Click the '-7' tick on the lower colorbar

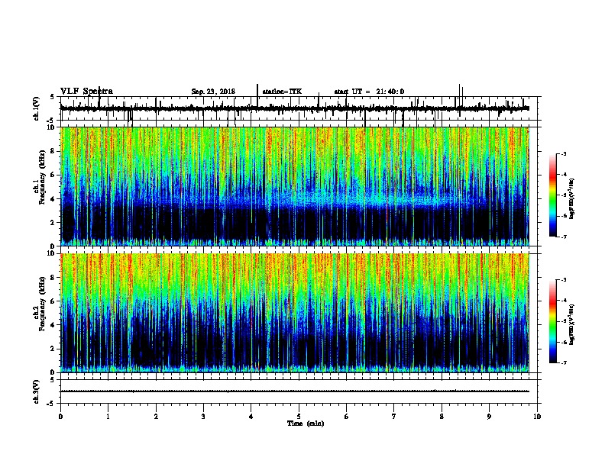pos(563,362)
